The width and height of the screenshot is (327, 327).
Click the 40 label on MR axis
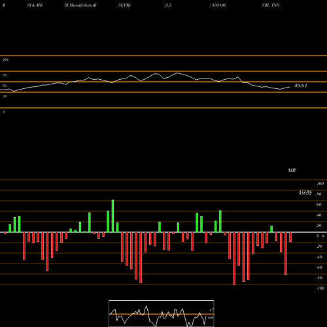coord(319,215)
